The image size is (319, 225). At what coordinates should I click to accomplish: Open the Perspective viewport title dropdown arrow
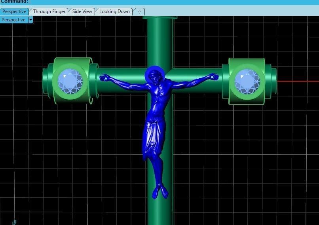point(30,20)
